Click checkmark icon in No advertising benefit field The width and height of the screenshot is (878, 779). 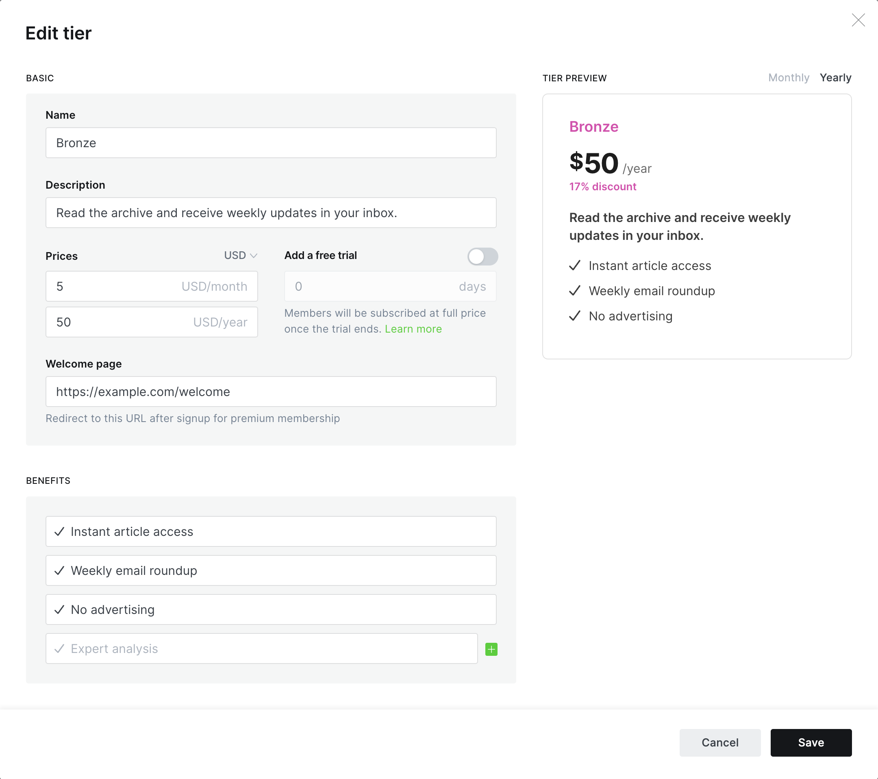59,609
